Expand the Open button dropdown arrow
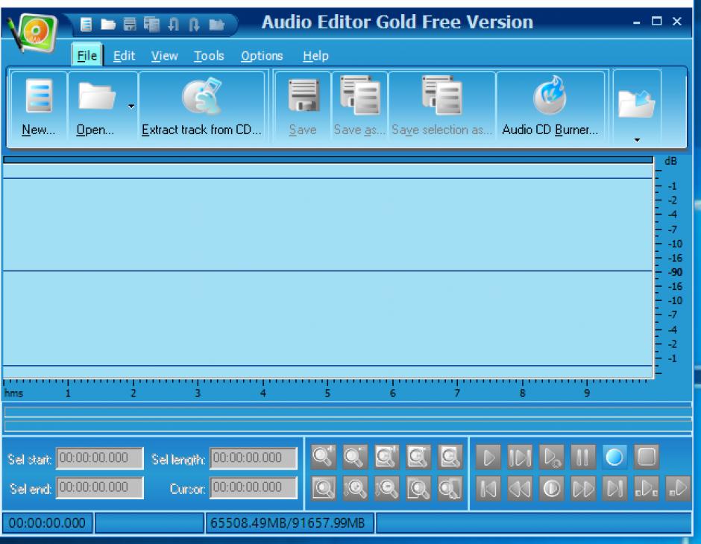The width and height of the screenshot is (701, 544). coord(131,107)
